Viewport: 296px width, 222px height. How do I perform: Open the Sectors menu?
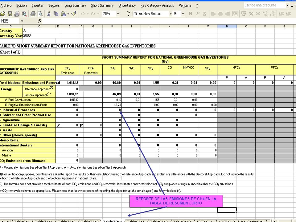54,6
